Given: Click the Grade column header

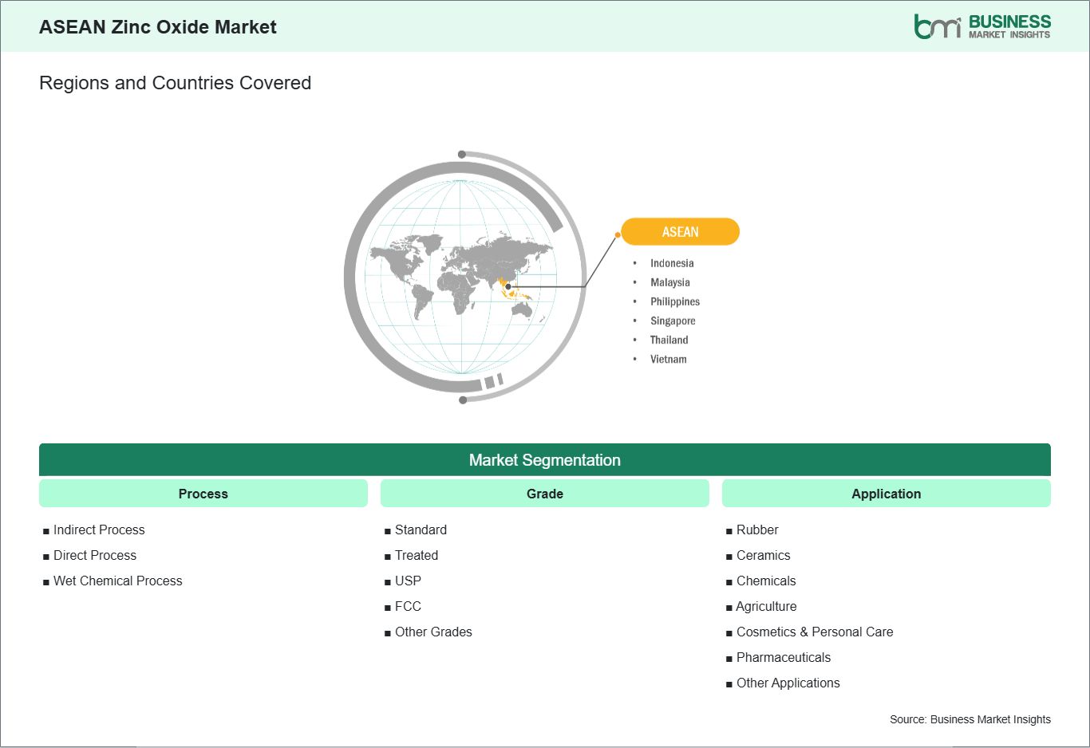Looking at the screenshot, I should point(545,494).
